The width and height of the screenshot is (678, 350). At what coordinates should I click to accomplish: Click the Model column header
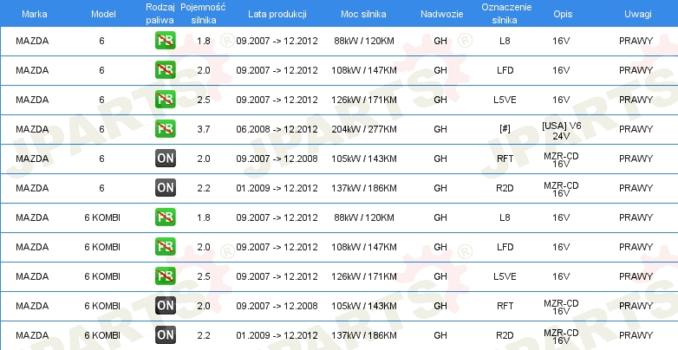103,14
